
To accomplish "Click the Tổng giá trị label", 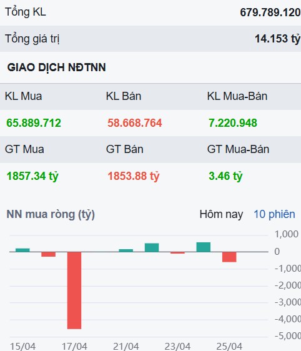I will tap(32, 39).
